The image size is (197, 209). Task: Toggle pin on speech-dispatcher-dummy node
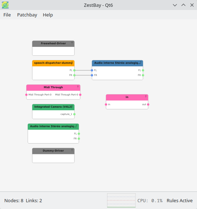tap(72, 62)
